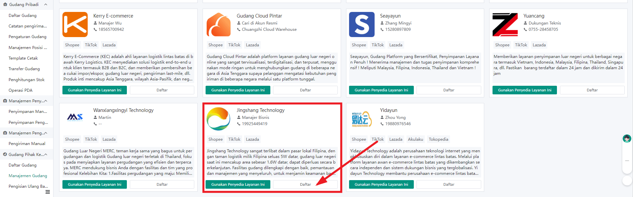Click Chuangzhi Cloud Warehouse contact text
This screenshot has height=197, width=633.
pyautogui.click(x=269, y=29)
